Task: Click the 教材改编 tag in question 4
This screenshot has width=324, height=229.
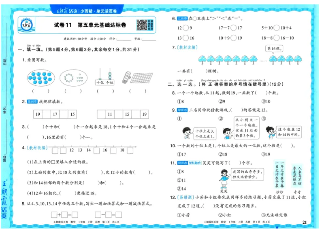Action: tap(37, 148)
